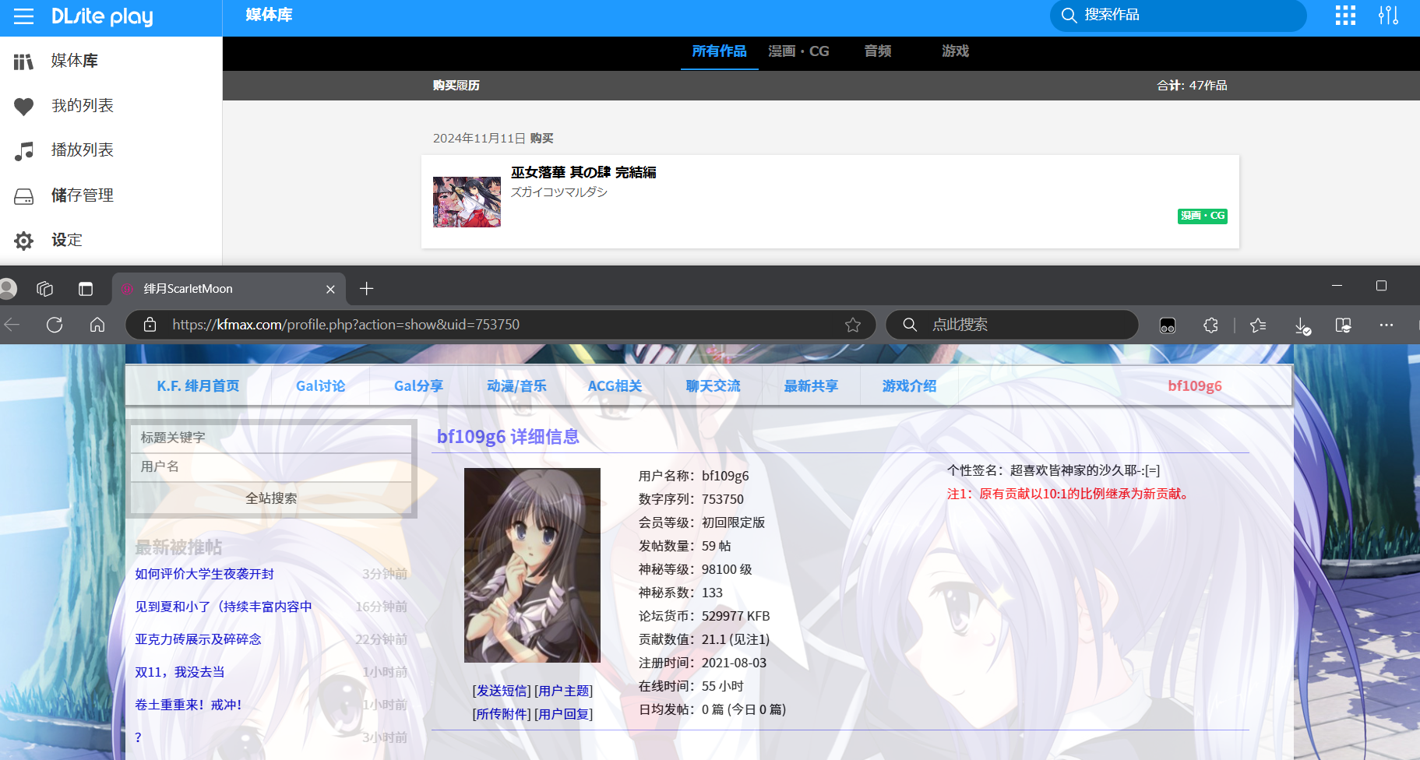
Task: Open the DLsite Play hamburger menu
Action: (23, 16)
